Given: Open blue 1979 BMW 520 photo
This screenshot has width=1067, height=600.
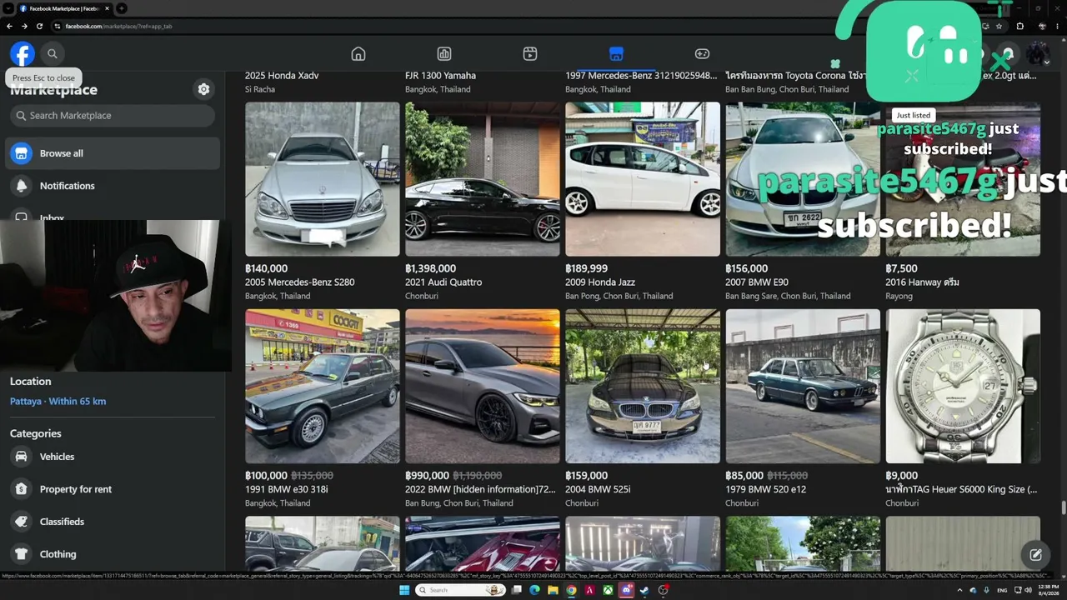Looking at the screenshot, I should pos(803,386).
